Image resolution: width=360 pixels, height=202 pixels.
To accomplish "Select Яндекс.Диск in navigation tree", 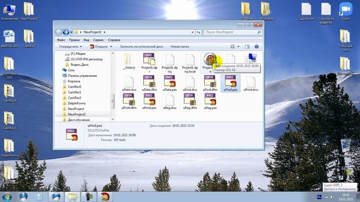I will 79,65.
